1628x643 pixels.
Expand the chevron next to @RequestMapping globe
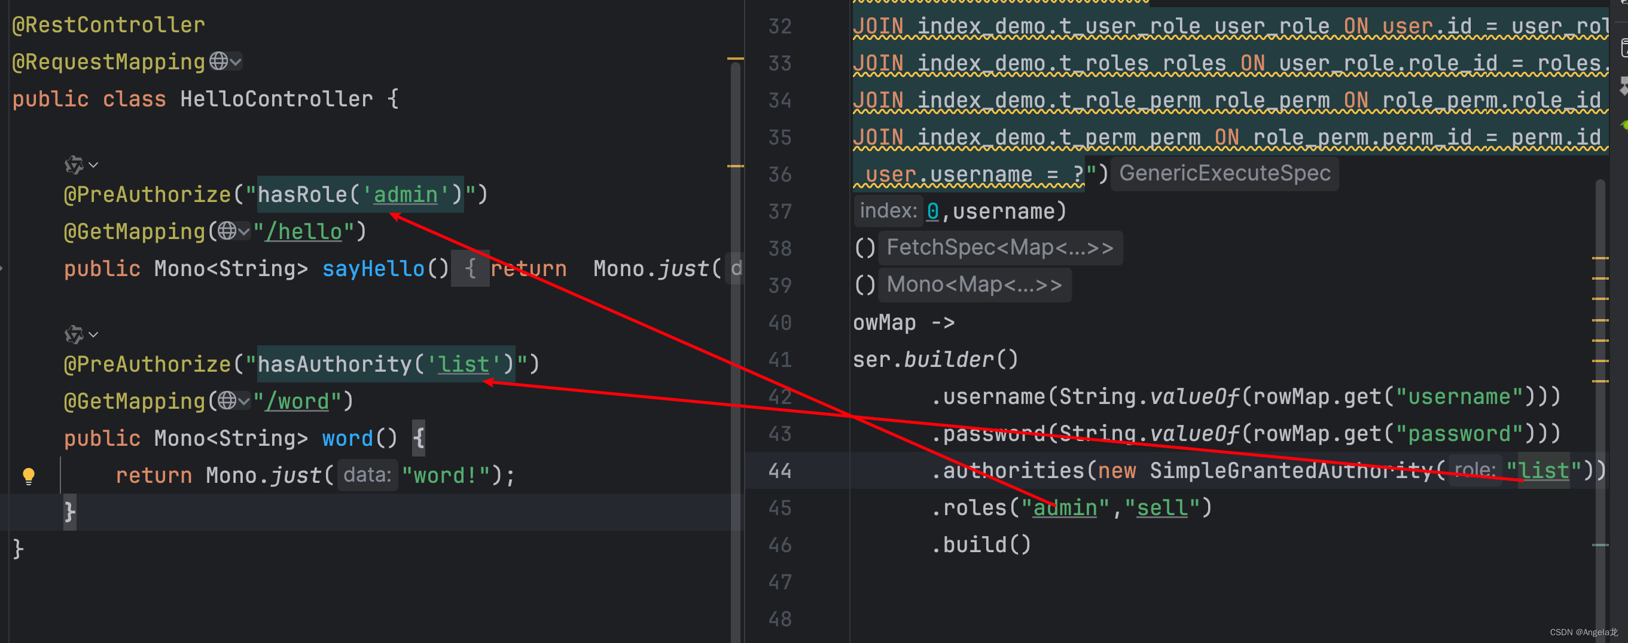(236, 62)
